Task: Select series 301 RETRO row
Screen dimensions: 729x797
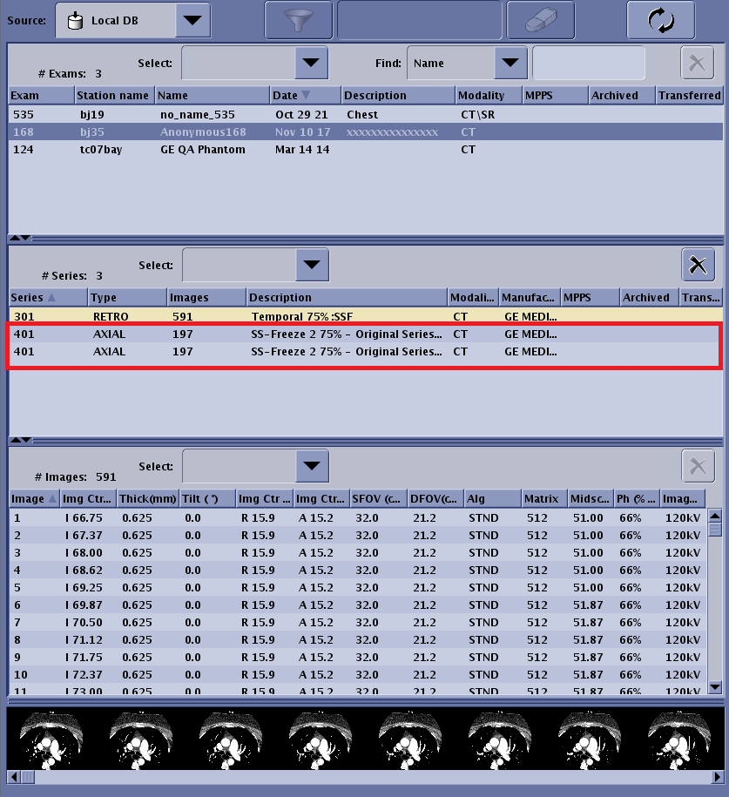Action: 261,316
